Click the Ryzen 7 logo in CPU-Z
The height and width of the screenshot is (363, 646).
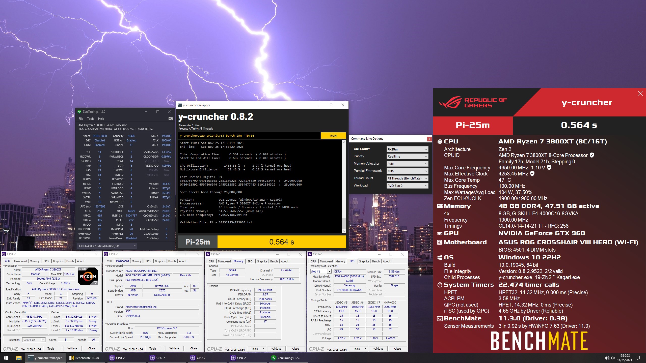pyautogui.click(x=88, y=276)
